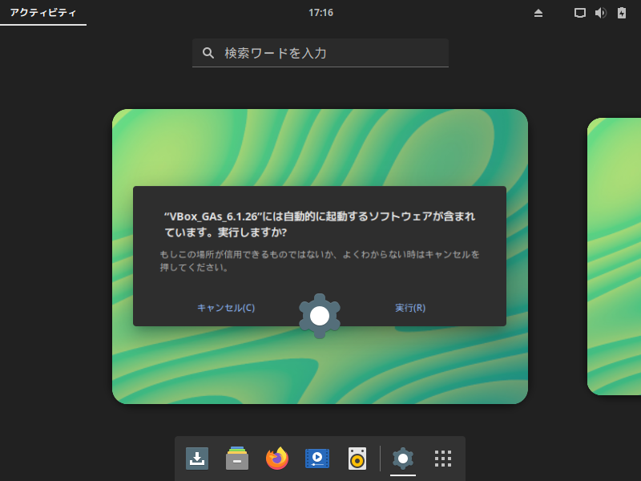Switch to the second workspace on the right

coord(614,257)
